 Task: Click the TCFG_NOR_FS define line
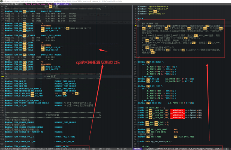[x=40, y=81]
